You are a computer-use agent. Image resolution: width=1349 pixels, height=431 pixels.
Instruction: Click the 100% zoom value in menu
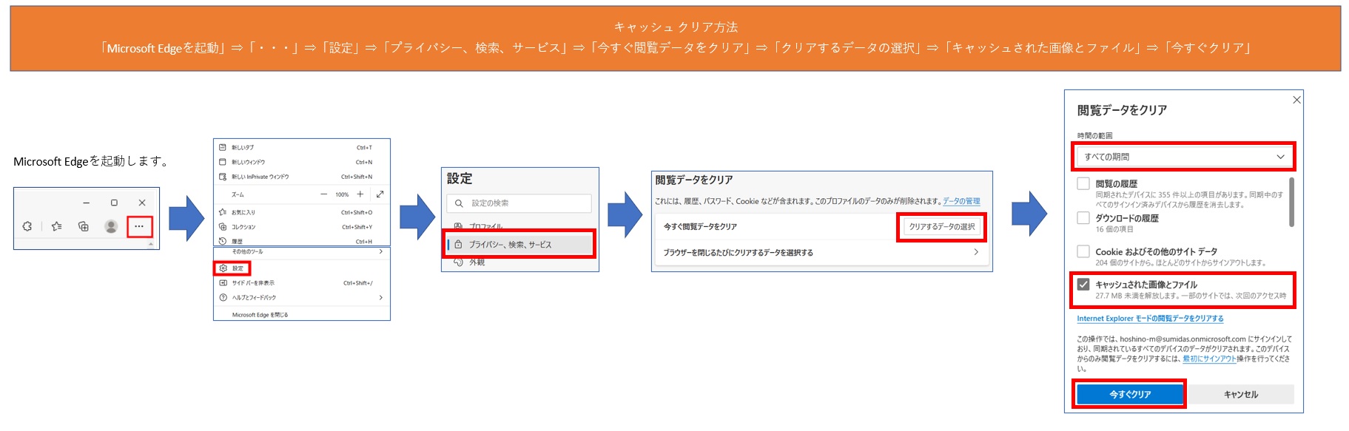coord(342,194)
